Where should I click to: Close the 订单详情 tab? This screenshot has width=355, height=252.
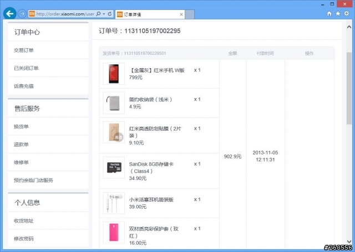coord(181,14)
